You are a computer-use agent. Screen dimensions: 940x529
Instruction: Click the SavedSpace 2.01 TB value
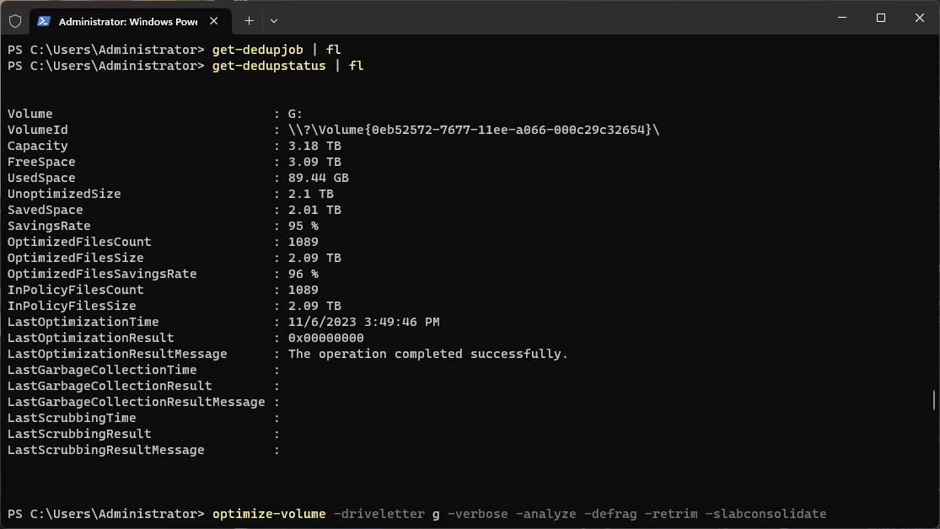click(x=314, y=210)
